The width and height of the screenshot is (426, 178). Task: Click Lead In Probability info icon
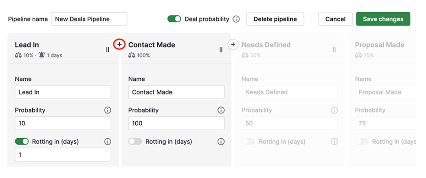coord(108,110)
